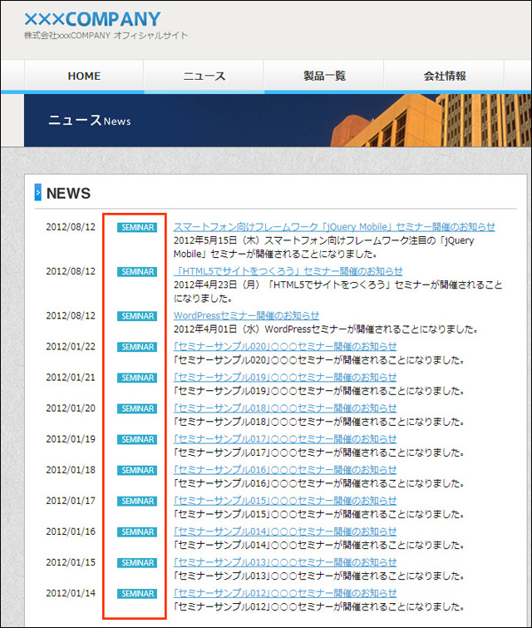The width and height of the screenshot is (532, 628).
Task: Select the ニュース navigation tab
Action: click(204, 76)
